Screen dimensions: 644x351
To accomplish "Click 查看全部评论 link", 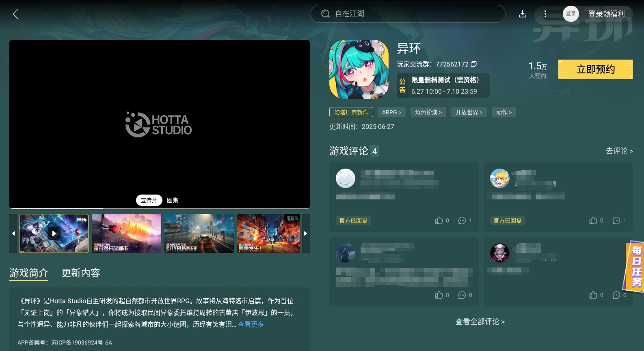I will click(480, 322).
